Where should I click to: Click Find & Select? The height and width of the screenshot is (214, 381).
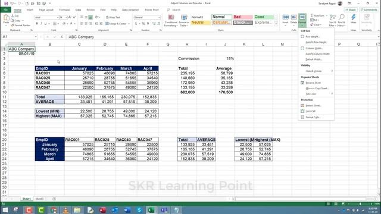tap(341, 20)
